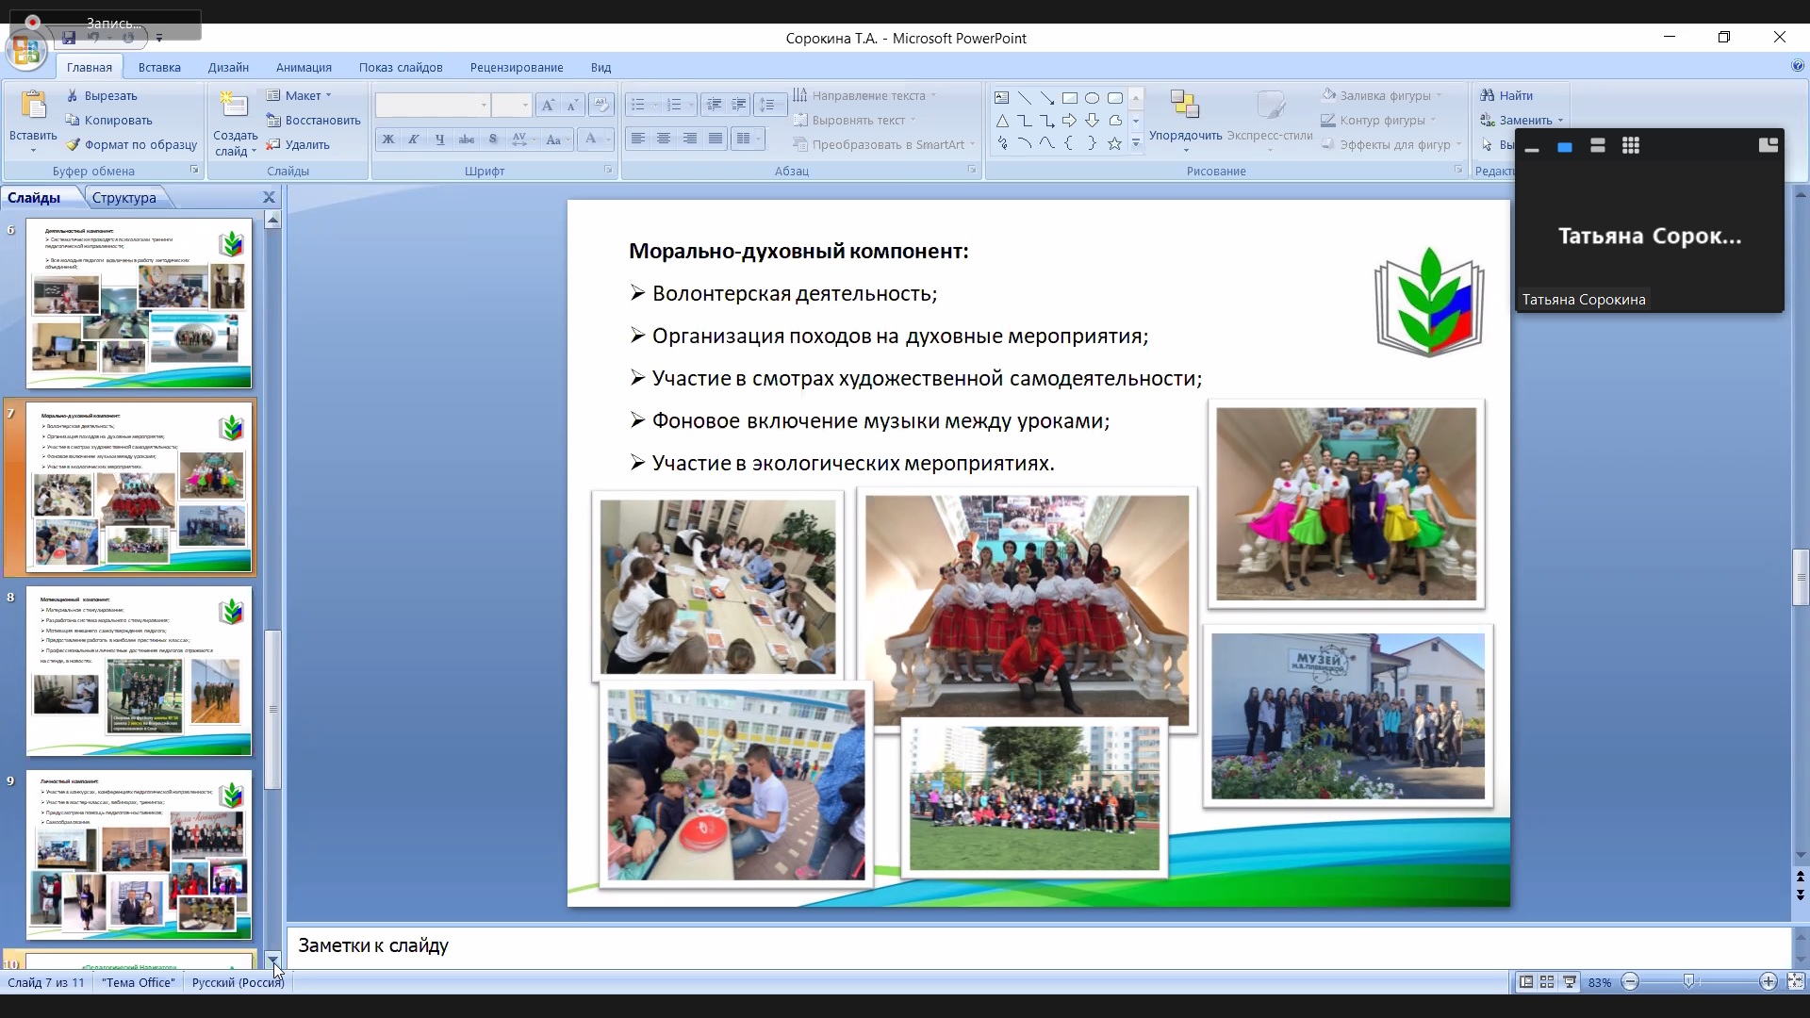Increase font size with the large A icon
The width and height of the screenshot is (1810, 1018).
(548, 105)
